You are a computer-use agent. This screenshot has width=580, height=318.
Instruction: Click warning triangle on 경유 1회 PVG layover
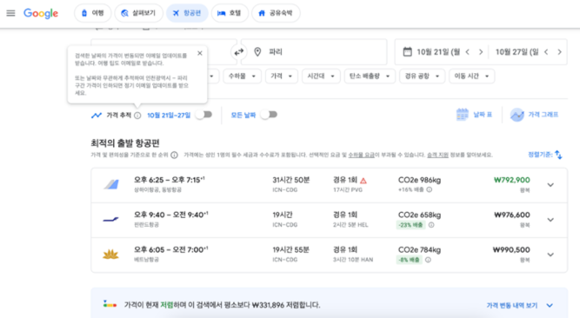tap(363, 181)
